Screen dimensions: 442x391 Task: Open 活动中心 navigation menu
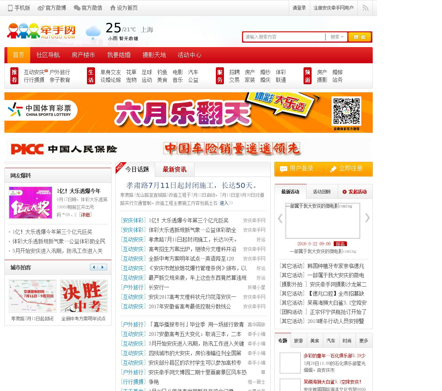[x=189, y=55]
